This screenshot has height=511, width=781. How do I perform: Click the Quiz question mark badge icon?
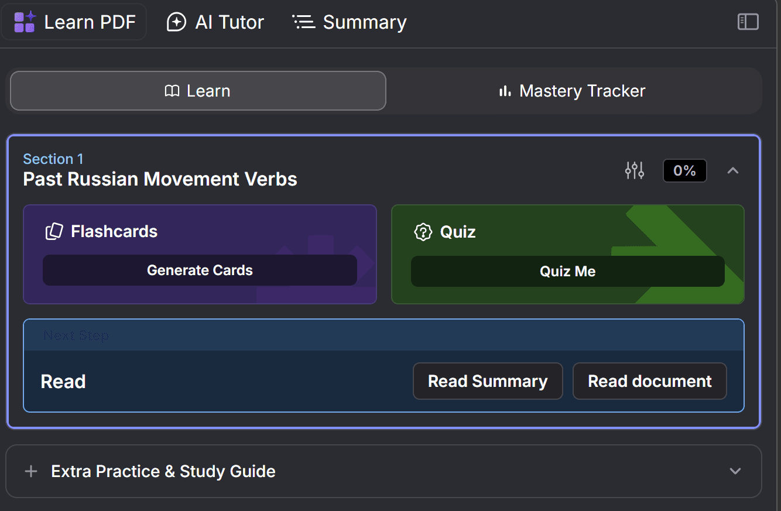coord(423,232)
